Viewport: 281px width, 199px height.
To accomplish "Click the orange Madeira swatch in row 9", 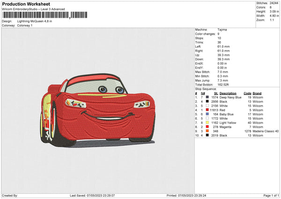I will (207, 131).
